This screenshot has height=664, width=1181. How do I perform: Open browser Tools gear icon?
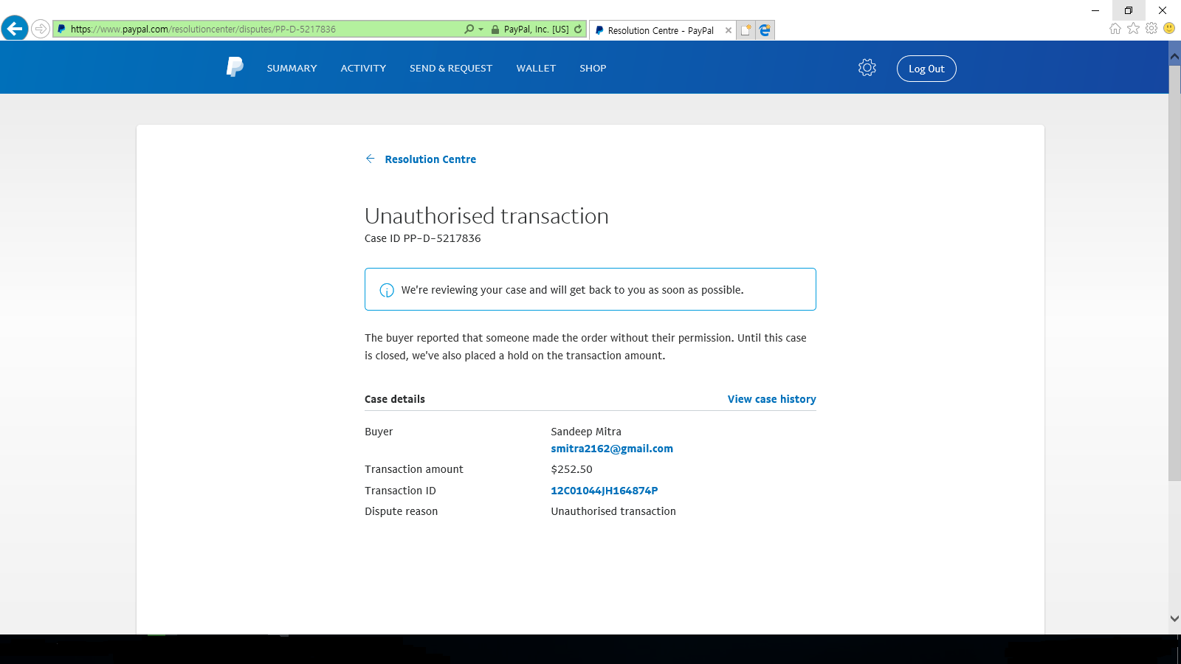pos(1151,28)
